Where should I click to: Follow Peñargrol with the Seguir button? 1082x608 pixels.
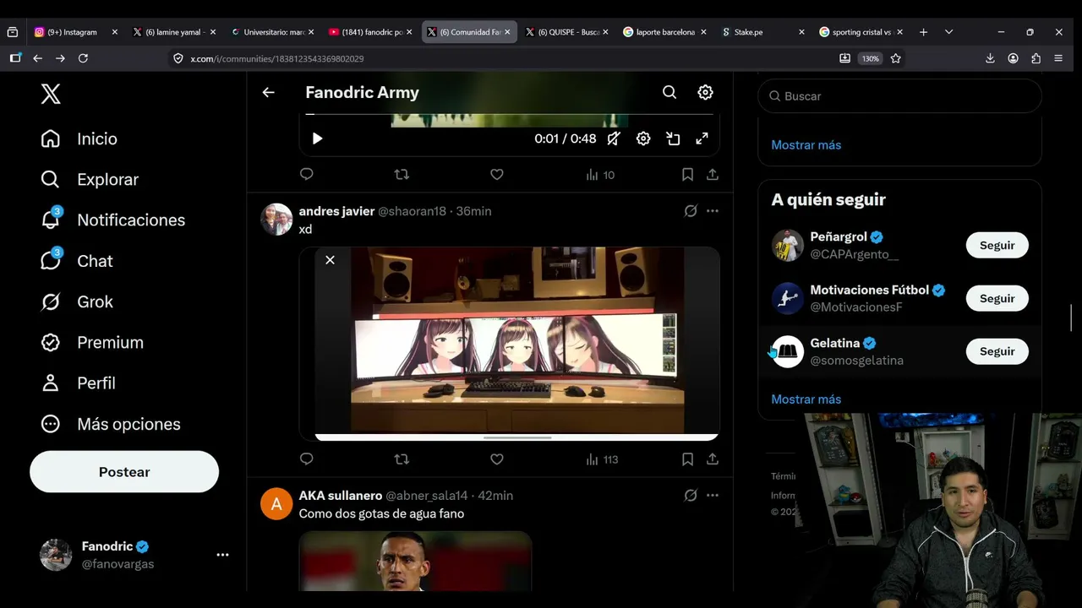tap(997, 246)
